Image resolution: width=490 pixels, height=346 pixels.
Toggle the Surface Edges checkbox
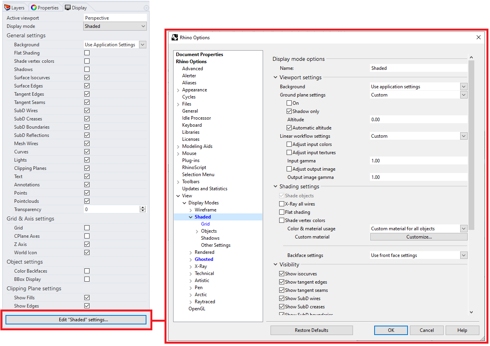(87, 86)
